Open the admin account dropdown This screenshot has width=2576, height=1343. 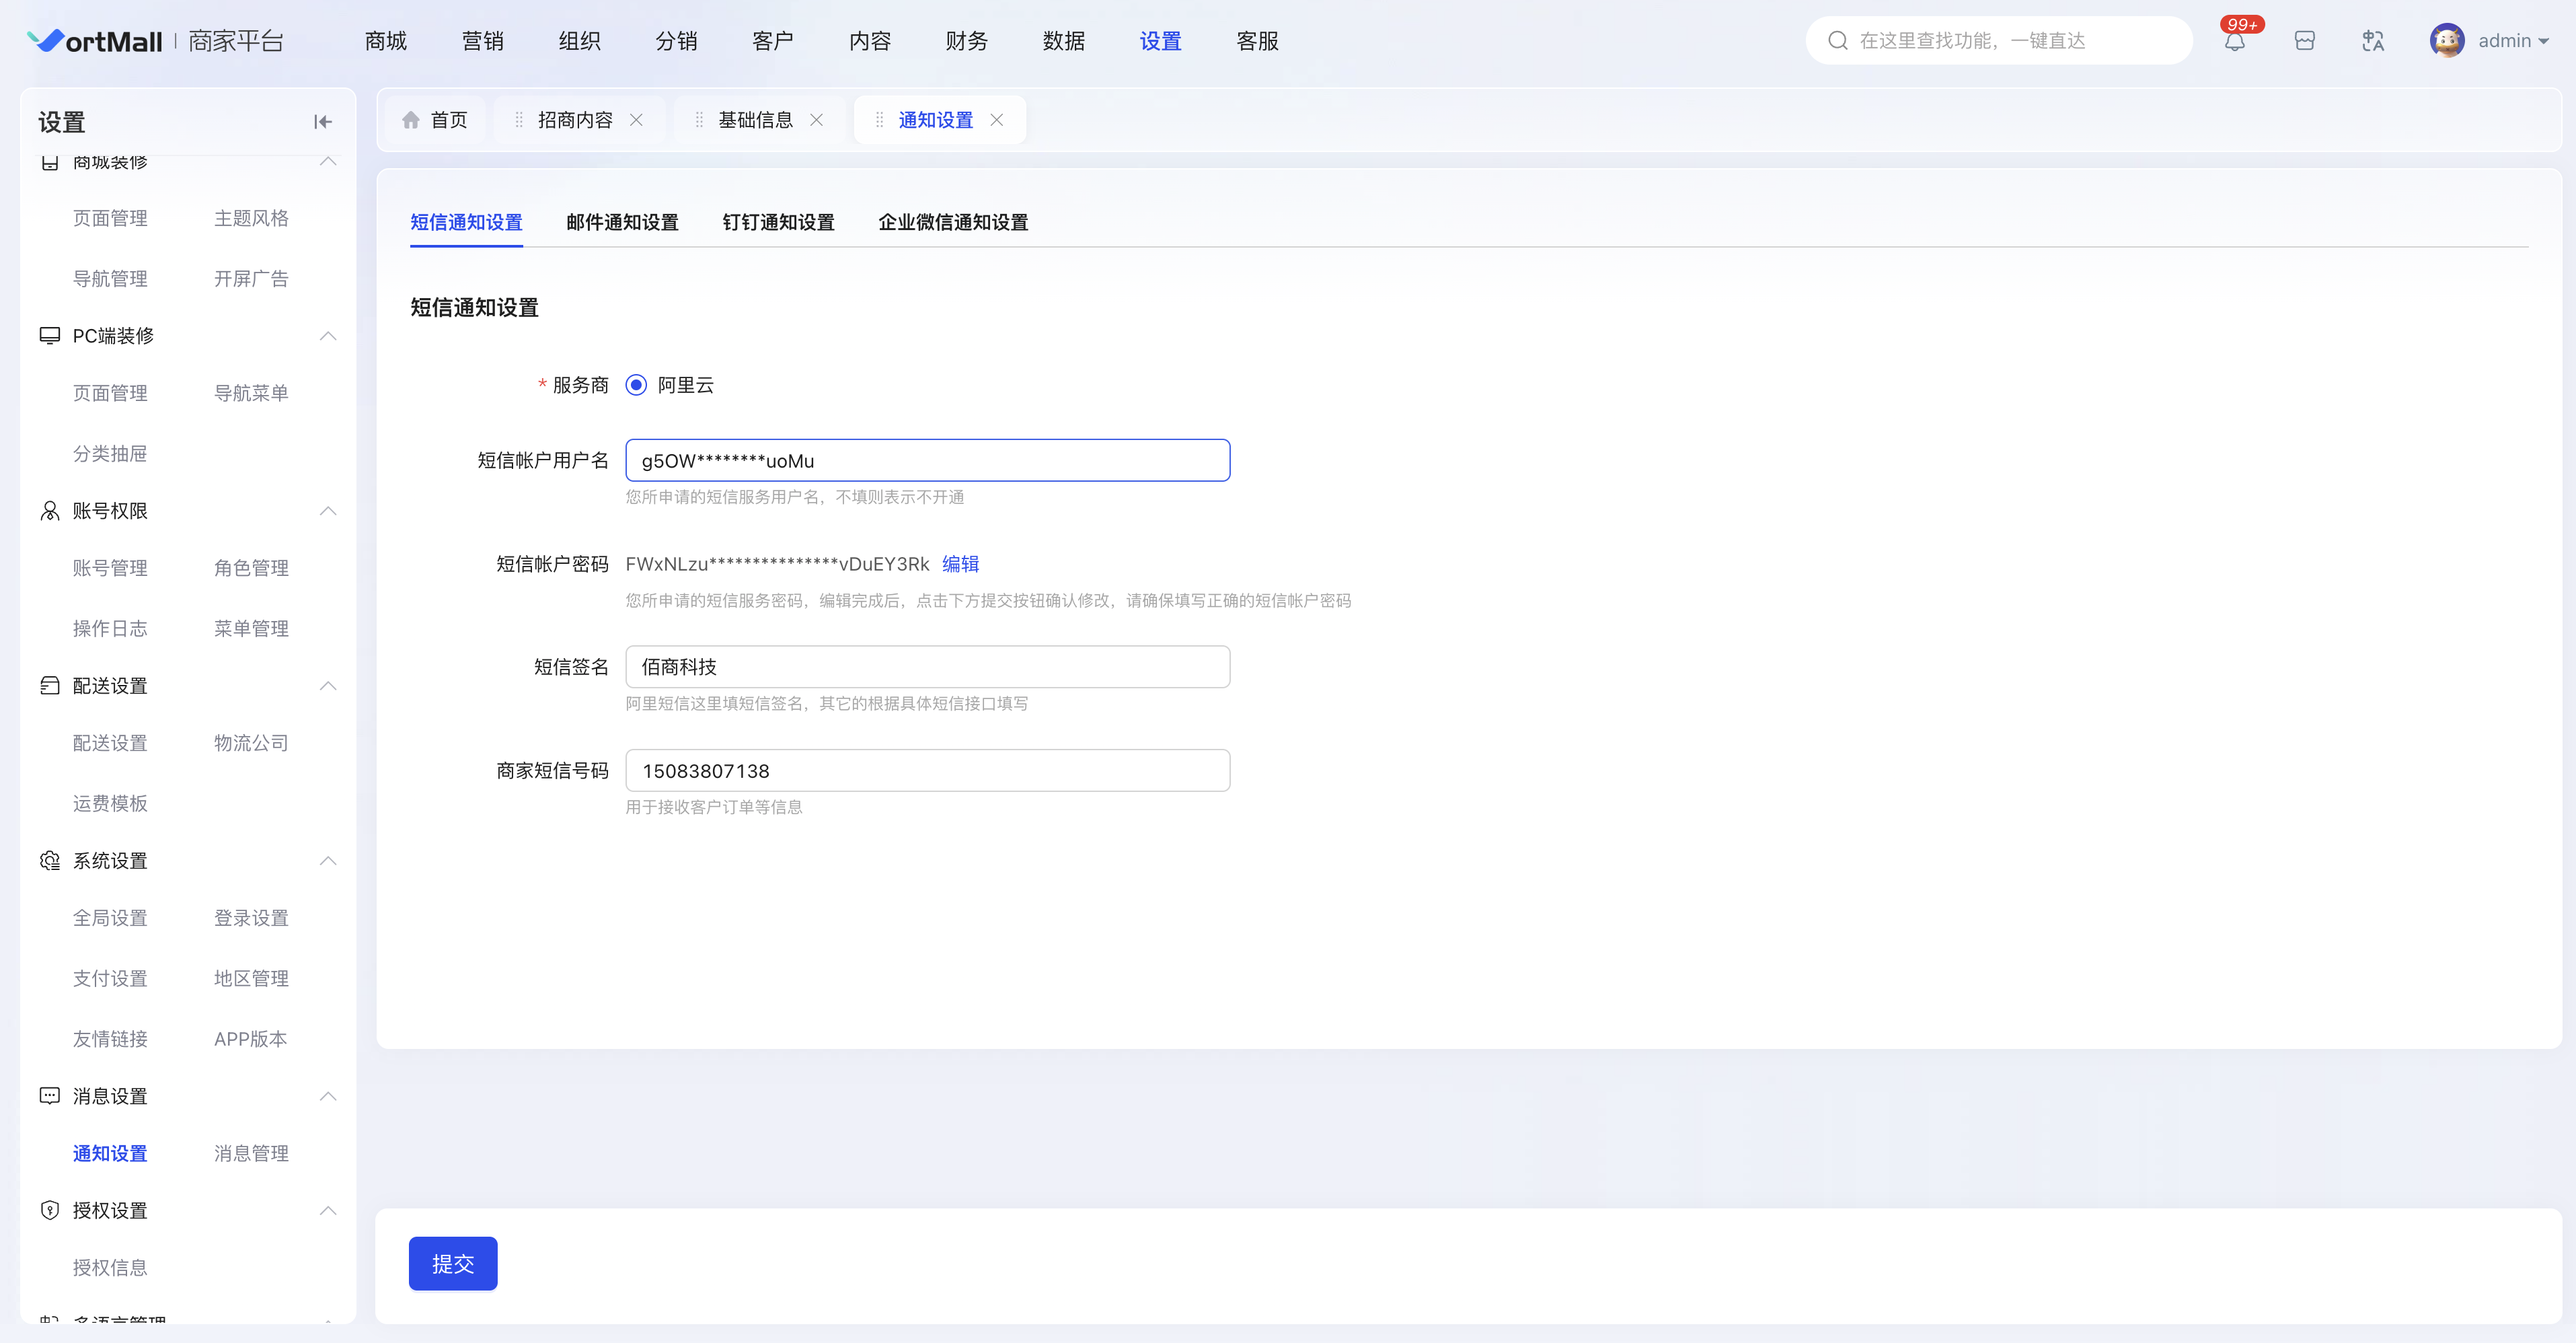click(x=2512, y=41)
